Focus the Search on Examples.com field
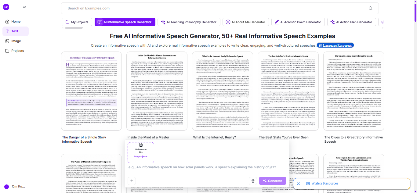Screen dimensions: 417x193 220,8
